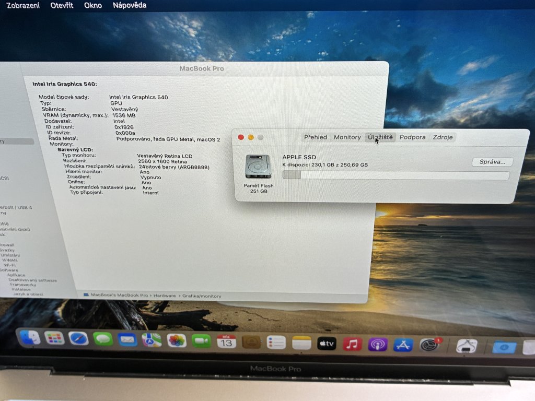Select Jazyk a oblast in sidebar
The image size is (535, 401).
click(28, 294)
